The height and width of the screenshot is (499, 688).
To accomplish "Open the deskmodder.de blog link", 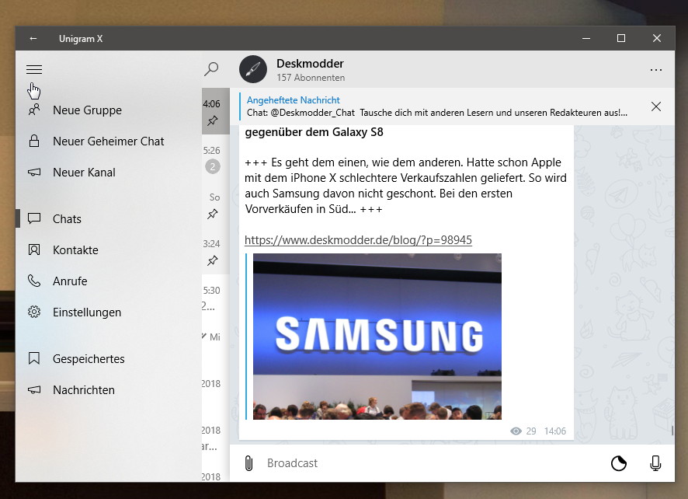I will click(358, 240).
